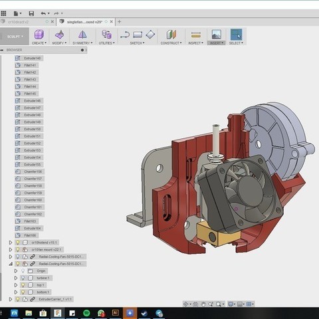Click the Inspect measure icon
The height and width of the screenshot is (319, 319).
coord(196,35)
